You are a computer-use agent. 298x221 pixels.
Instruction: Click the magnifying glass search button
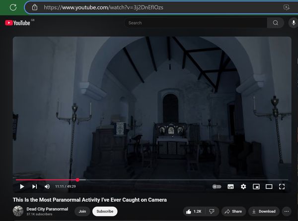pos(275,23)
